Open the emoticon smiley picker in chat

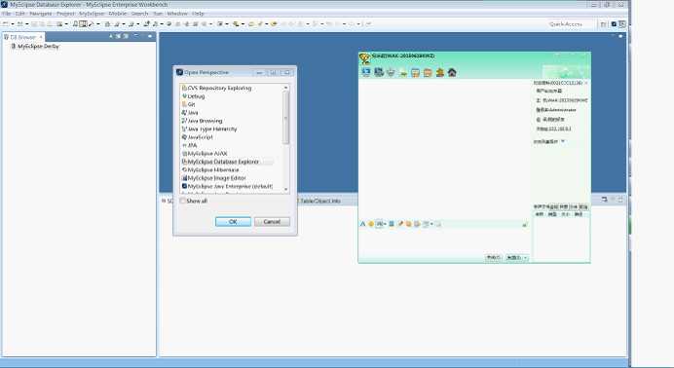371,224
